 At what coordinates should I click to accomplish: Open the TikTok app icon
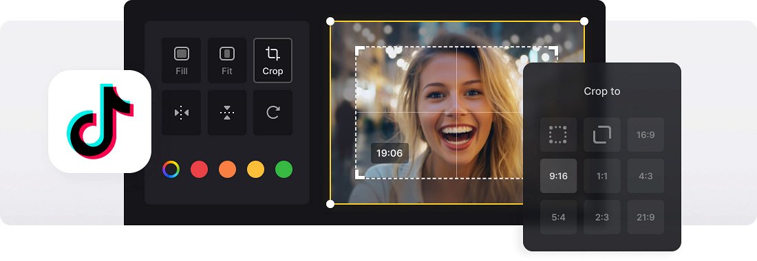100,122
